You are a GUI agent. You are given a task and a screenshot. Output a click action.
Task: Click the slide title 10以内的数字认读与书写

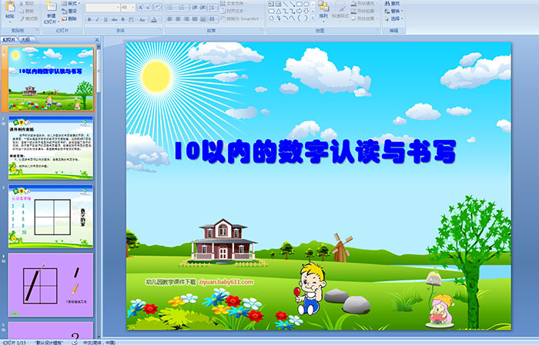coord(315,151)
